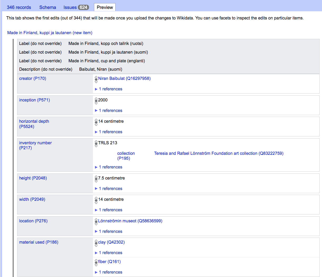Viewport: 322px width, 277px height.
Task: Open Lönnströmin museot (Q58636599) link
Action: click(x=130, y=221)
